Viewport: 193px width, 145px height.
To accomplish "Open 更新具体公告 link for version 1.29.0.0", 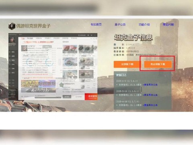I will pyautogui.click(x=150, y=85).
